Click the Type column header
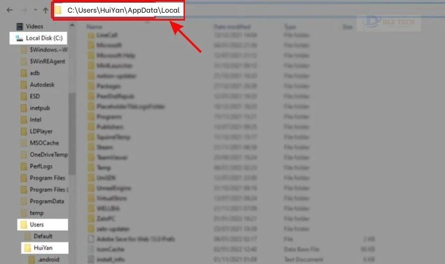 click(290, 26)
